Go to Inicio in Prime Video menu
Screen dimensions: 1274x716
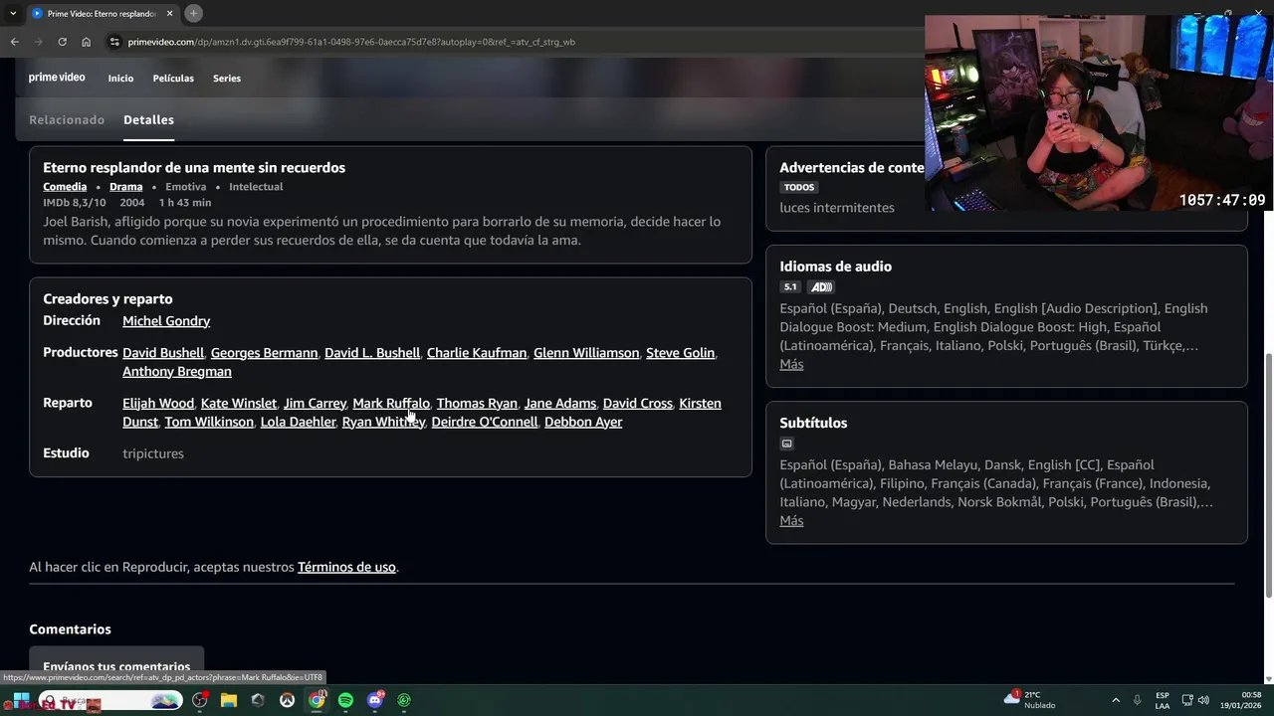[x=120, y=79]
